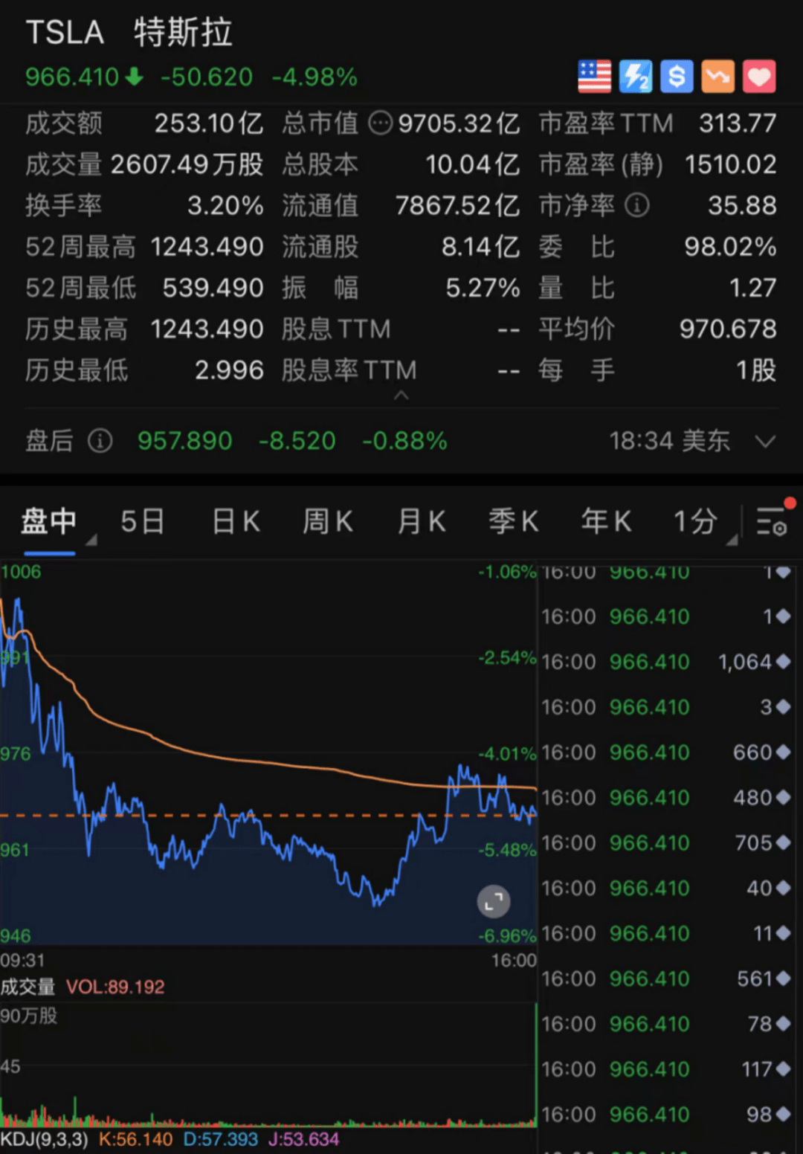
Task: Tap the 委比 value 98.02%
Action: tap(731, 247)
